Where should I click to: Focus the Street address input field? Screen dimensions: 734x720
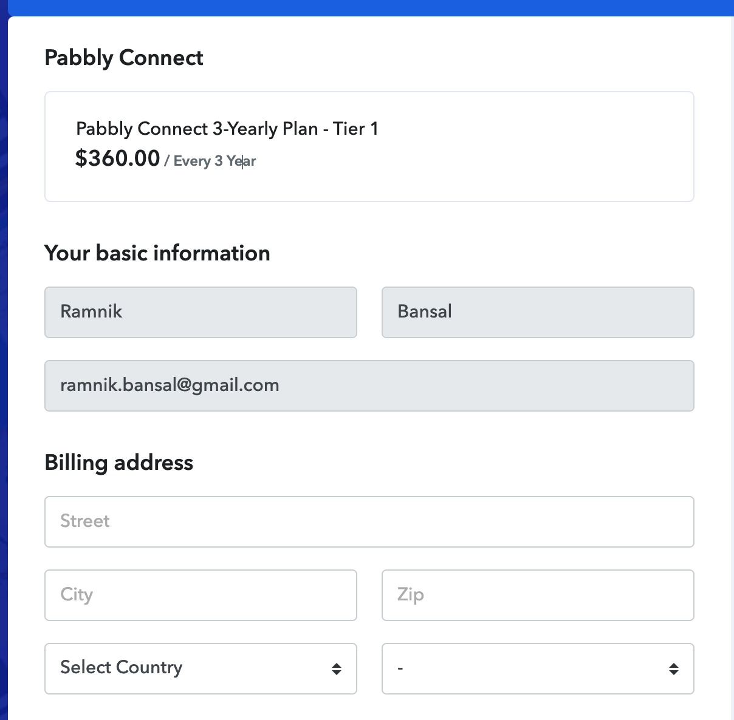tap(369, 521)
